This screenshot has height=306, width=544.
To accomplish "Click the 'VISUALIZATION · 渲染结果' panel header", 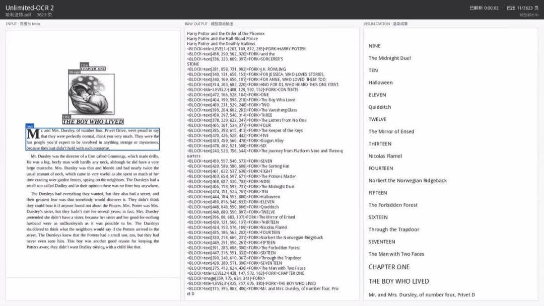I will click(385, 24).
